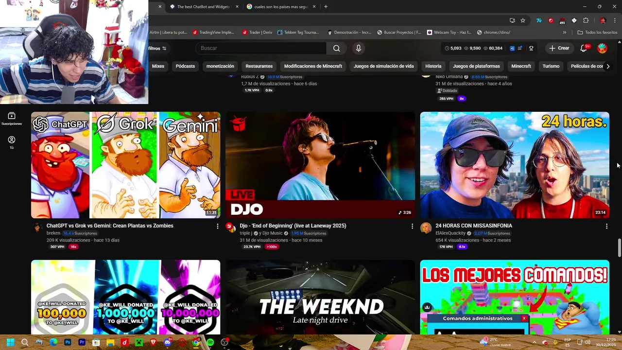This screenshot has height=350, width=622.
Task: Click the list icon beside vidIQ logo
Action: click(x=520, y=48)
